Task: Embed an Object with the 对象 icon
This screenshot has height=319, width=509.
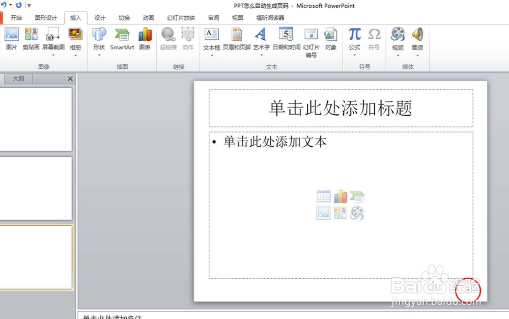Action: click(331, 38)
